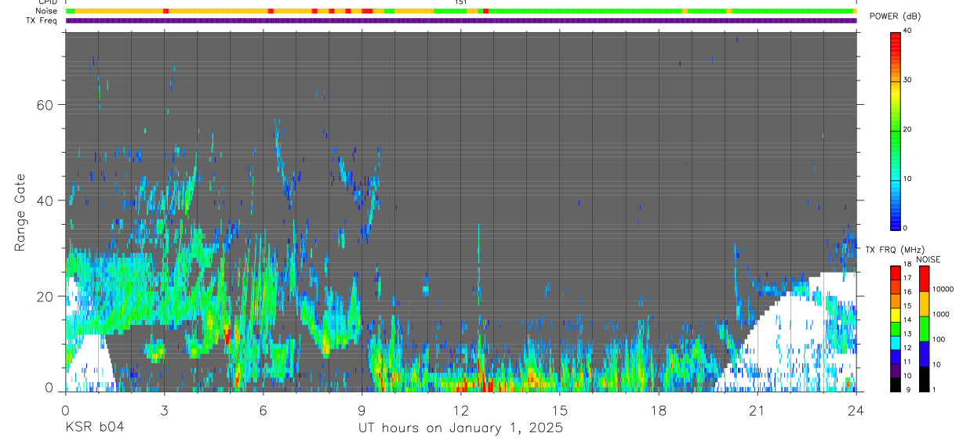This screenshot has height=444, width=963.
Task: Click the TX Freq row label
Action: point(42,20)
